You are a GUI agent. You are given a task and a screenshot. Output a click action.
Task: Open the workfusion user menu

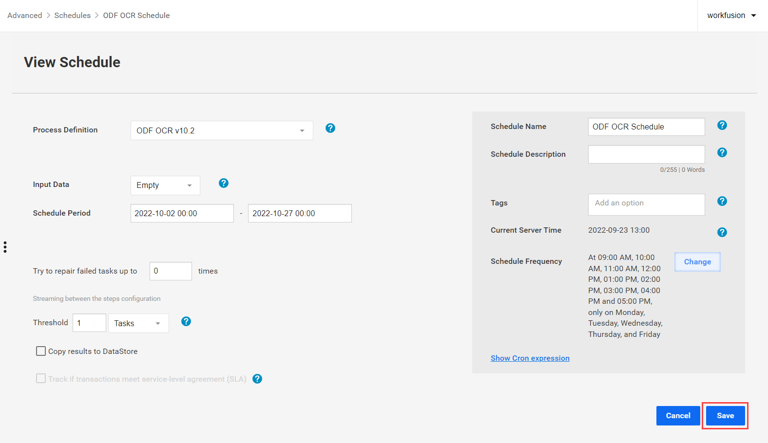[732, 16]
